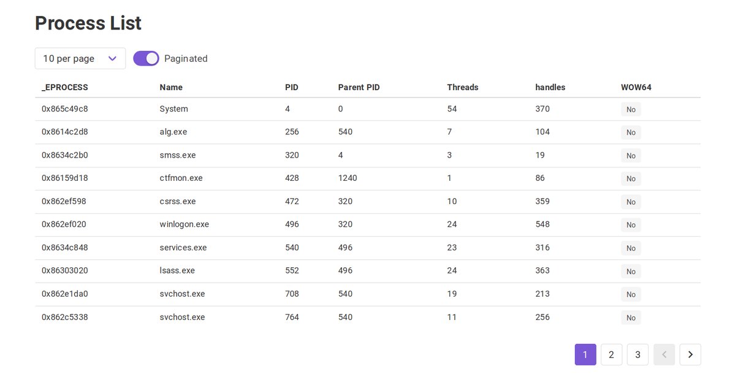Screen dimensions: 735x374
Task: Go to page 3
Action: tap(638, 355)
